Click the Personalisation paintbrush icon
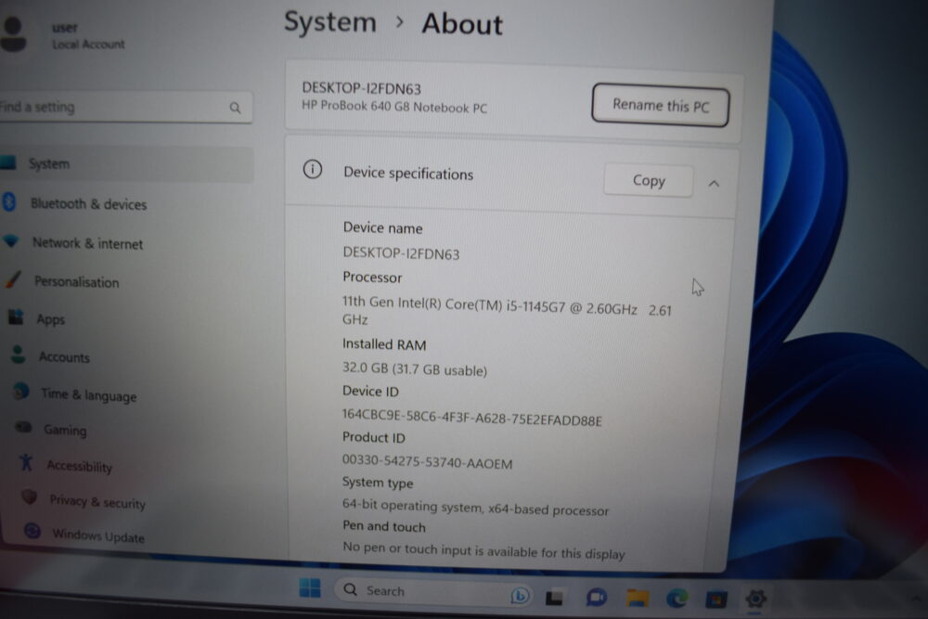928x619 pixels. pos(14,279)
